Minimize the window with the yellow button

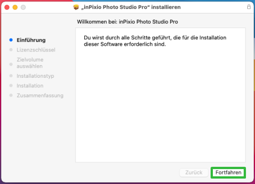click(x=15, y=7)
